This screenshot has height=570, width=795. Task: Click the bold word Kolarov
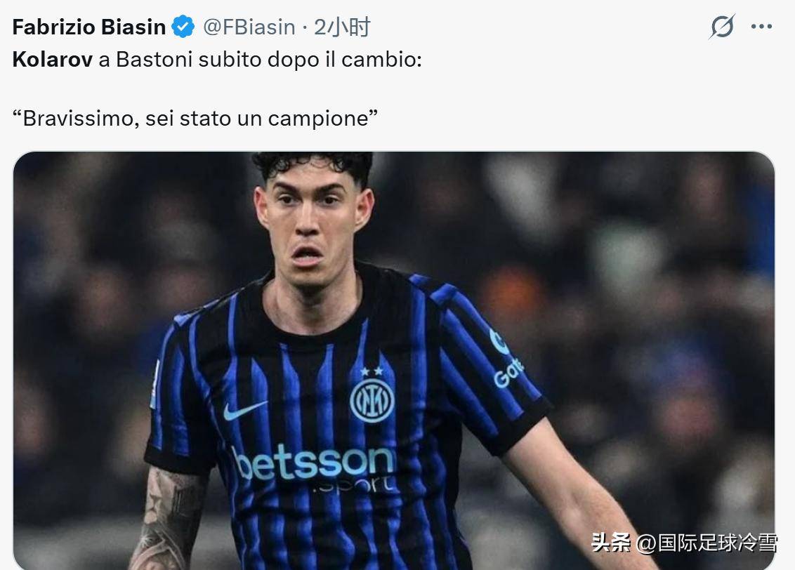click(x=53, y=59)
